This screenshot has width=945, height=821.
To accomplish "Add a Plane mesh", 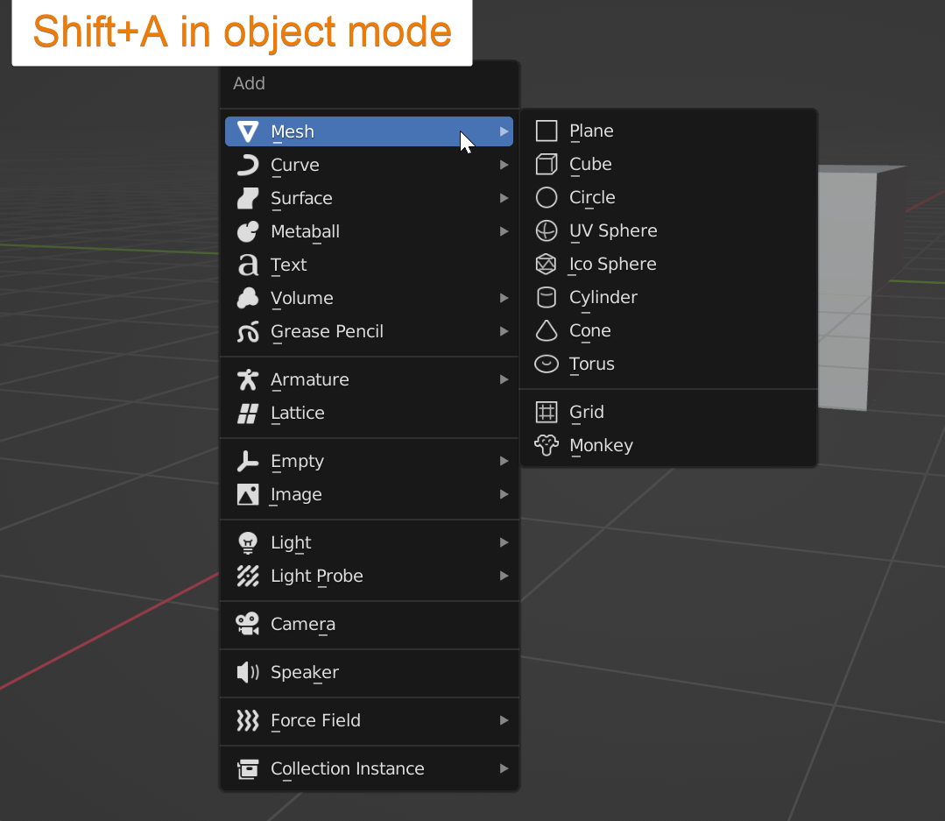I will tap(591, 131).
